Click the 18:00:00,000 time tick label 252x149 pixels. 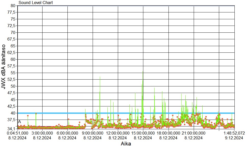168,133
